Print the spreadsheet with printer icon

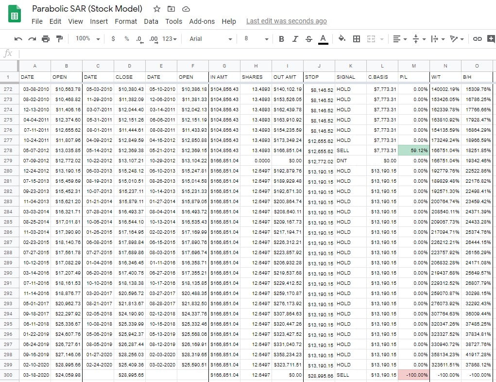point(46,39)
